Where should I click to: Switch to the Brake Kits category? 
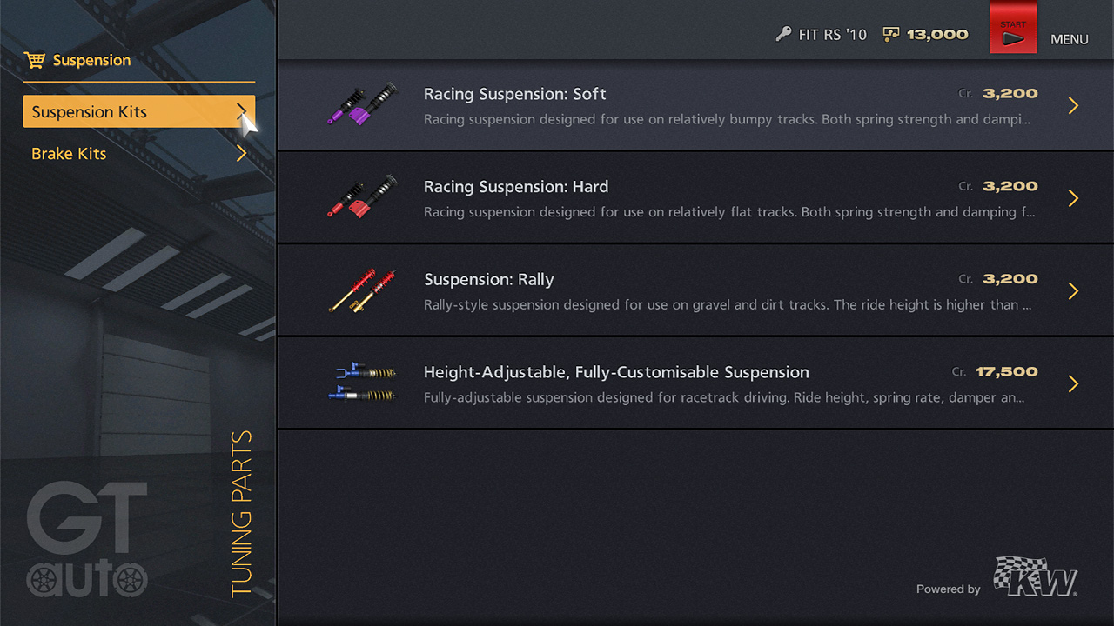pyautogui.click(x=70, y=154)
